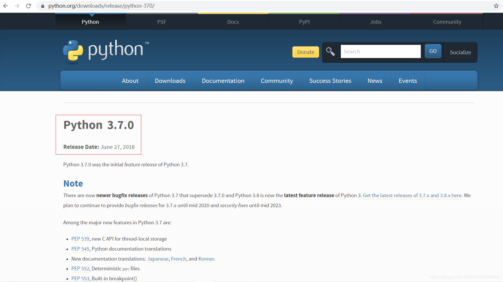Open the Korean translation link
503x282 pixels.
206,259
